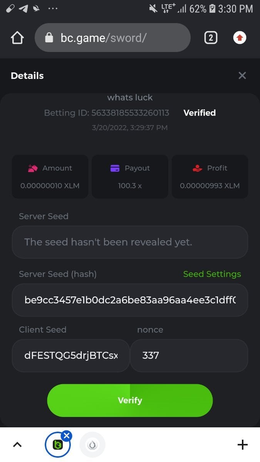Tap the site lock security icon
Viewport: 260px width, 462px height.
49,38
